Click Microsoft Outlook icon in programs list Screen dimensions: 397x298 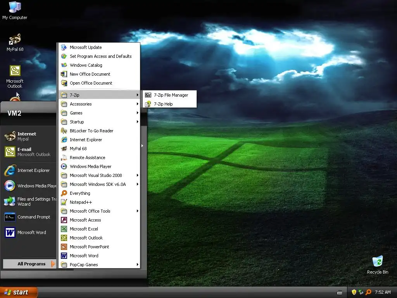64,238
